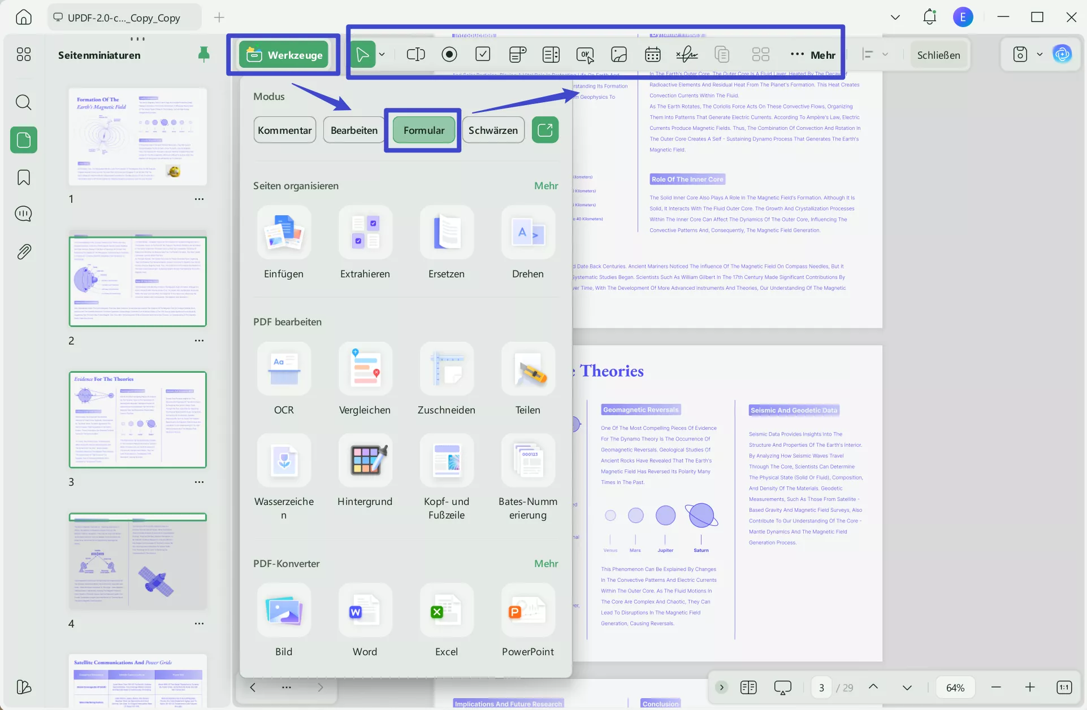Open the snapshot save dropdown arrow
1087x710 pixels.
(x=1041, y=54)
